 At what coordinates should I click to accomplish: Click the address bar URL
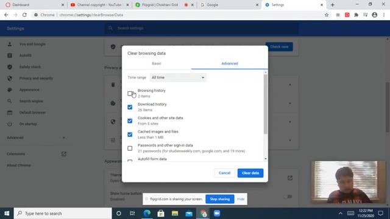[x=91, y=15]
